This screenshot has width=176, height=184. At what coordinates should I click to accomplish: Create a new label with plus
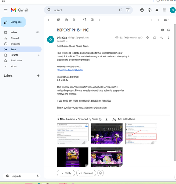38,75
